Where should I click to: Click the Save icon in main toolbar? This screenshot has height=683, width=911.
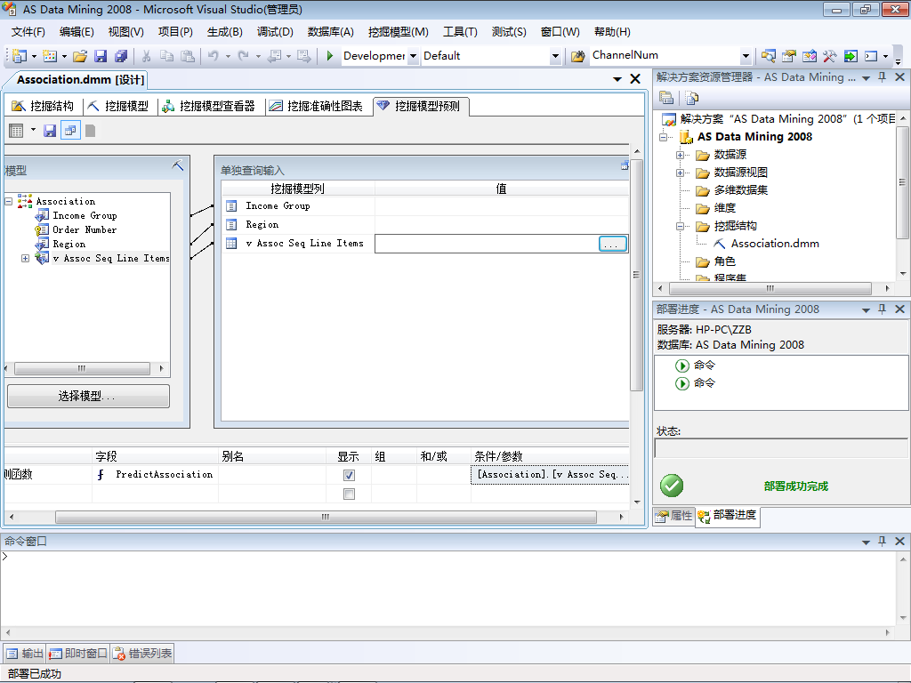coord(101,56)
